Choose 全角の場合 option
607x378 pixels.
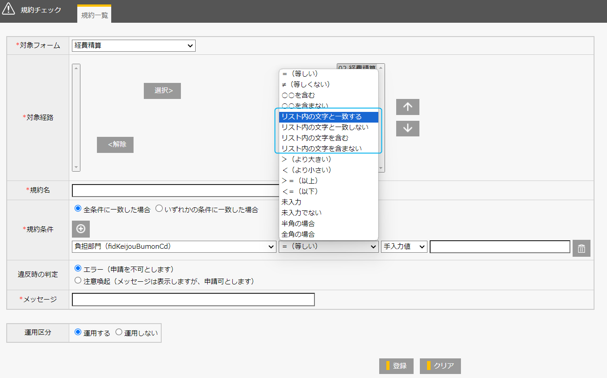[x=328, y=234]
